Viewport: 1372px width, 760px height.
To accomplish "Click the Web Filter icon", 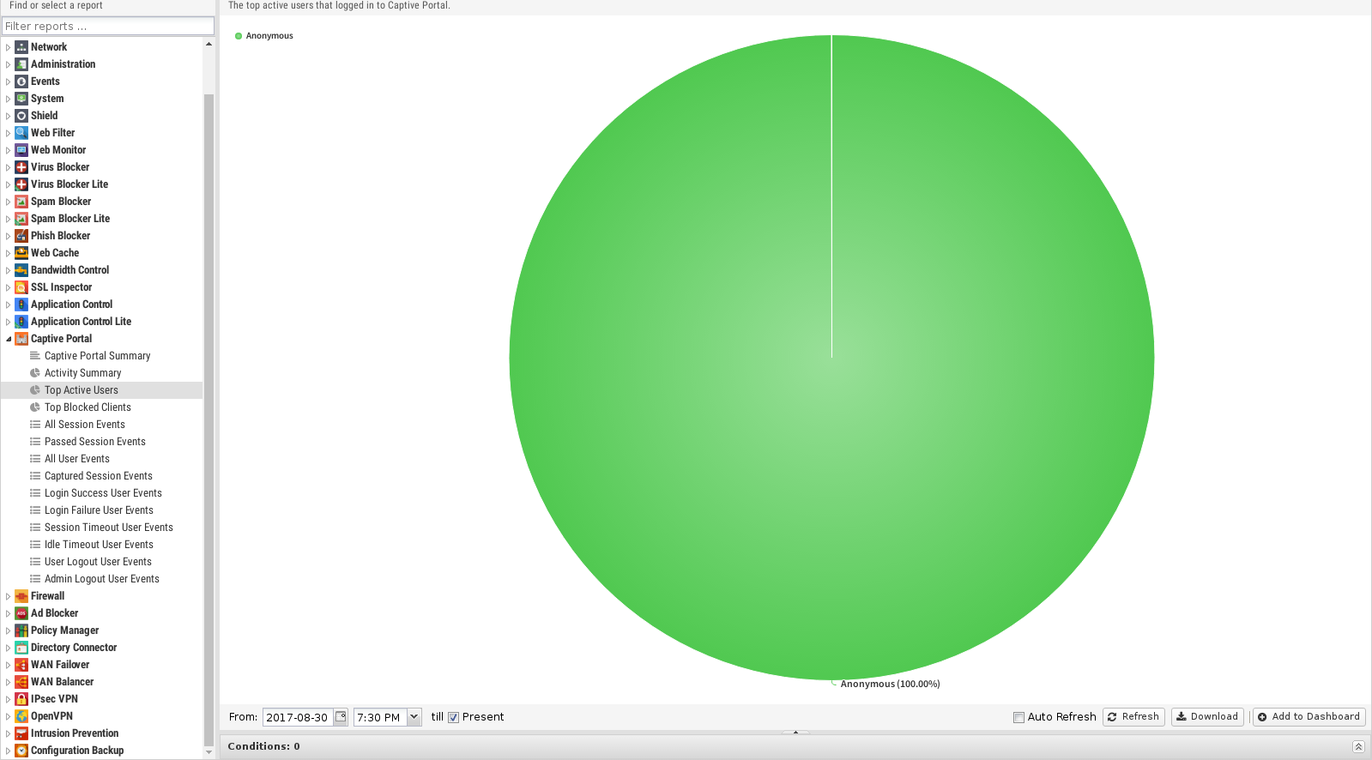I will click(x=21, y=133).
